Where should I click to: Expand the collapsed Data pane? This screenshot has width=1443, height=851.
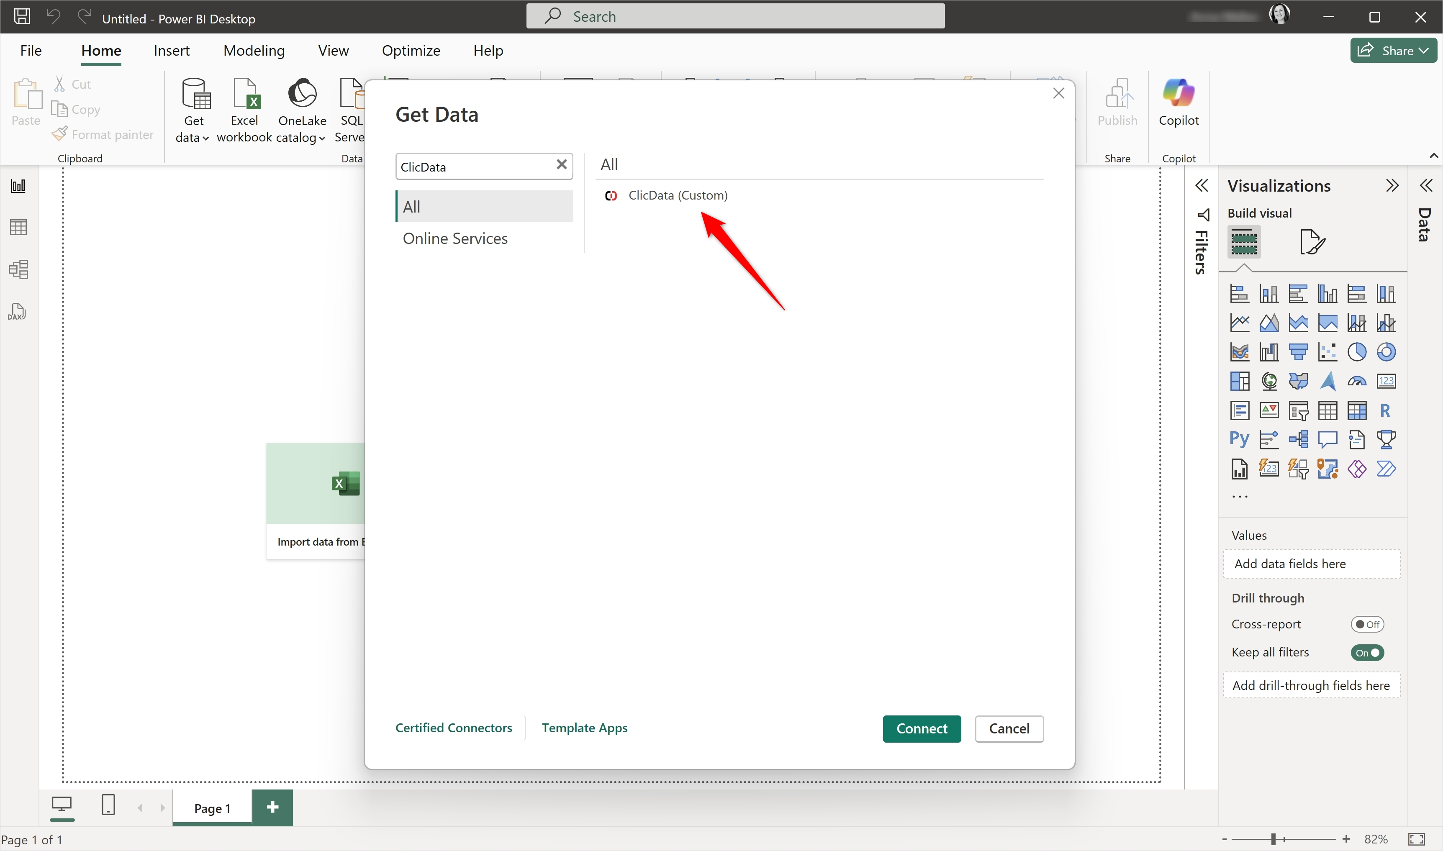(1426, 185)
